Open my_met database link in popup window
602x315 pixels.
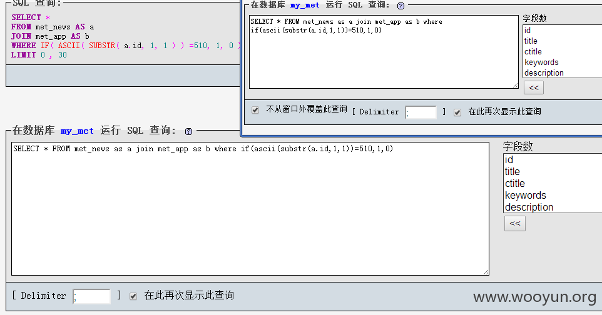[305, 6]
